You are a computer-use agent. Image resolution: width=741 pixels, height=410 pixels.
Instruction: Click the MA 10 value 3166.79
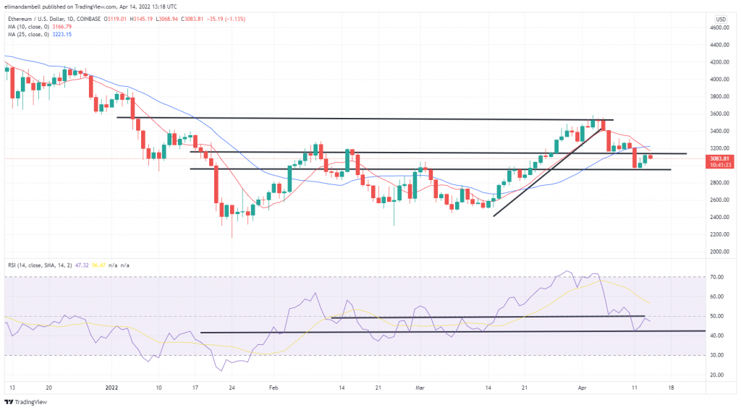pos(62,27)
